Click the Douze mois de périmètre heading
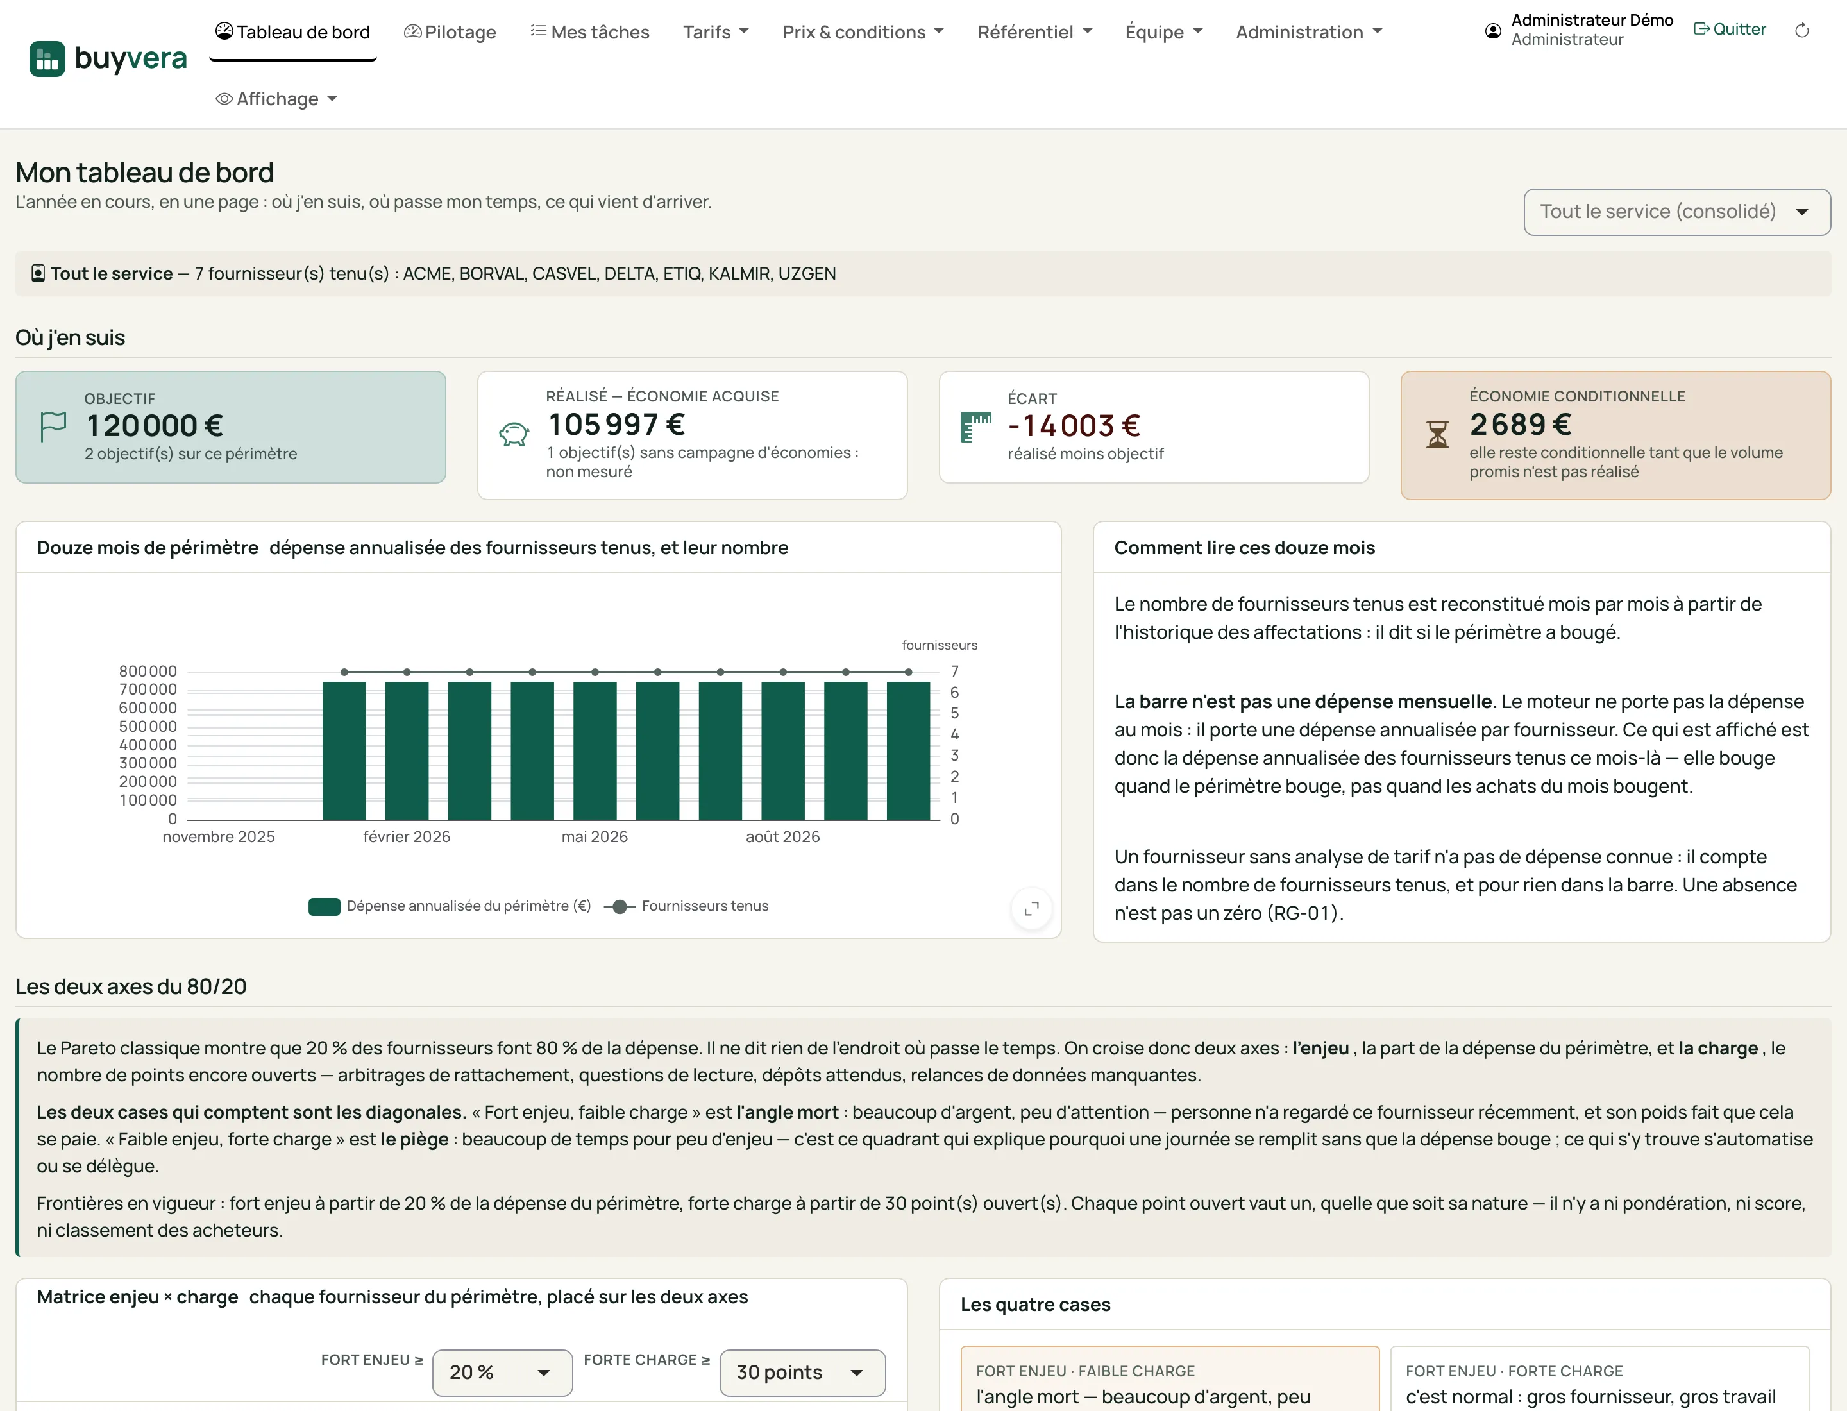1847x1411 pixels. click(x=148, y=548)
